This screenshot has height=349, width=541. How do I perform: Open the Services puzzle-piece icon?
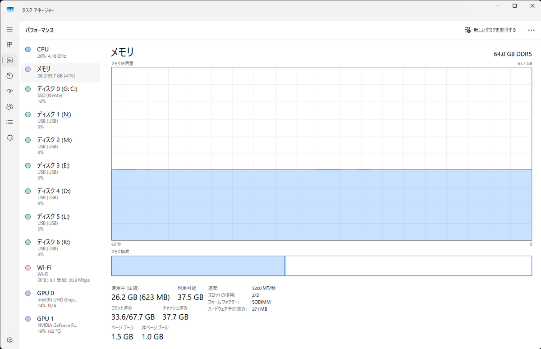(x=9, y=138)
